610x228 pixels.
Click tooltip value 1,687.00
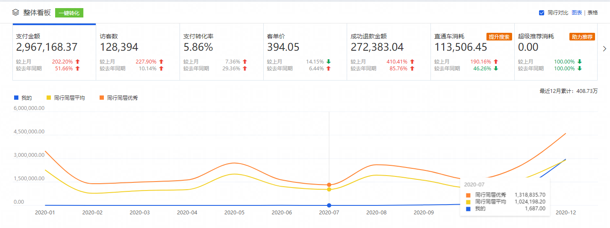click(x=536, y=208)
